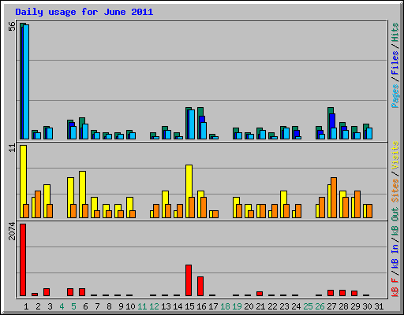Image resolution: width=404 pixels, height=315 pixels.
Task: Select day "27" on the x-axis
Action: pos(331,306)
